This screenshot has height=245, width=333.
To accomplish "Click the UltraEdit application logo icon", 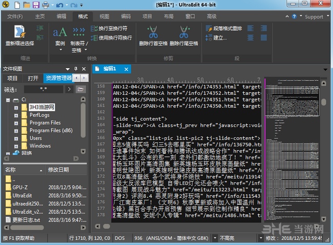I will click(5, 4).
